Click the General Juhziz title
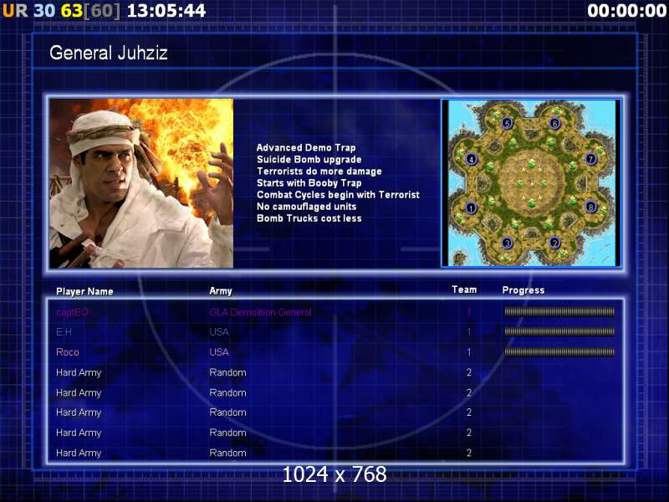 109,53
